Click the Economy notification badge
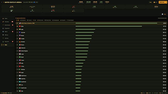This screenshot has height=94, width=168. pos(12,22)
